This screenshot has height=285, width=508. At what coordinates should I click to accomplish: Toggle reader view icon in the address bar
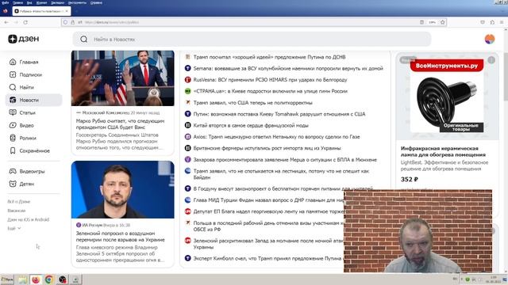421,22
